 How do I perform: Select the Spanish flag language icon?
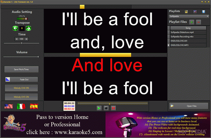click(x=34, y=106)
